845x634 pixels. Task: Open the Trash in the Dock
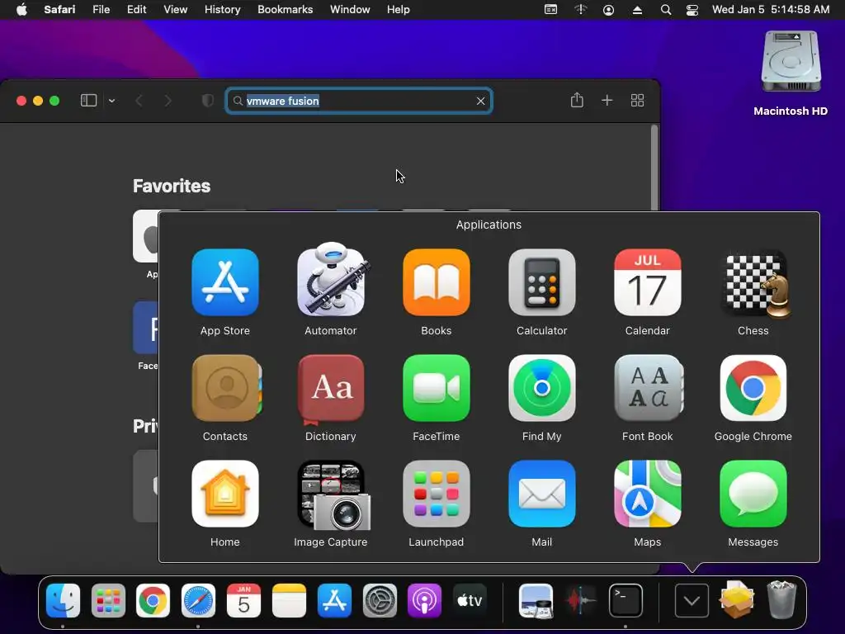pyautogui.click(x=781, y=599)
